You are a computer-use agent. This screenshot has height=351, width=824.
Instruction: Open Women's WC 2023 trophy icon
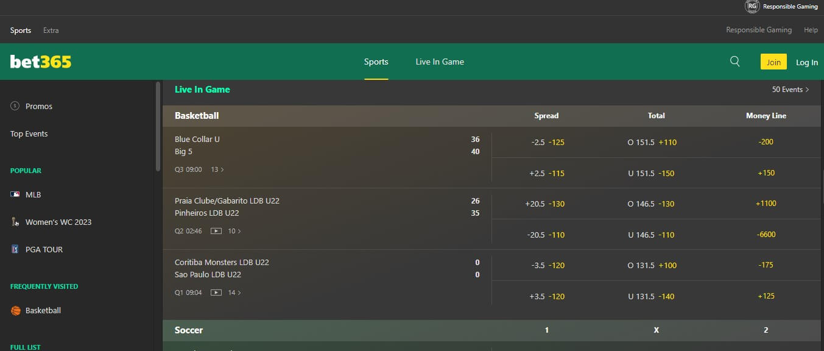tap(15, 222)
